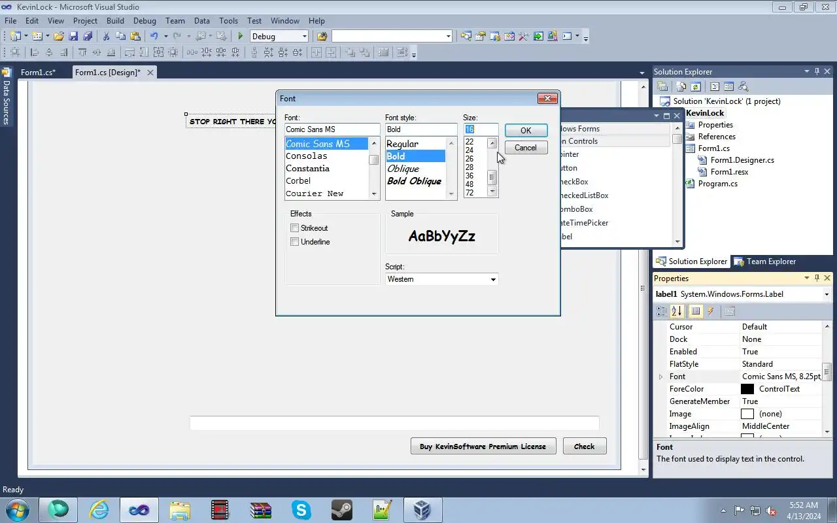The width and height of the screenshot is (837, 523).
Task: Click the Cut scissors icon
Action: point(106,36)
